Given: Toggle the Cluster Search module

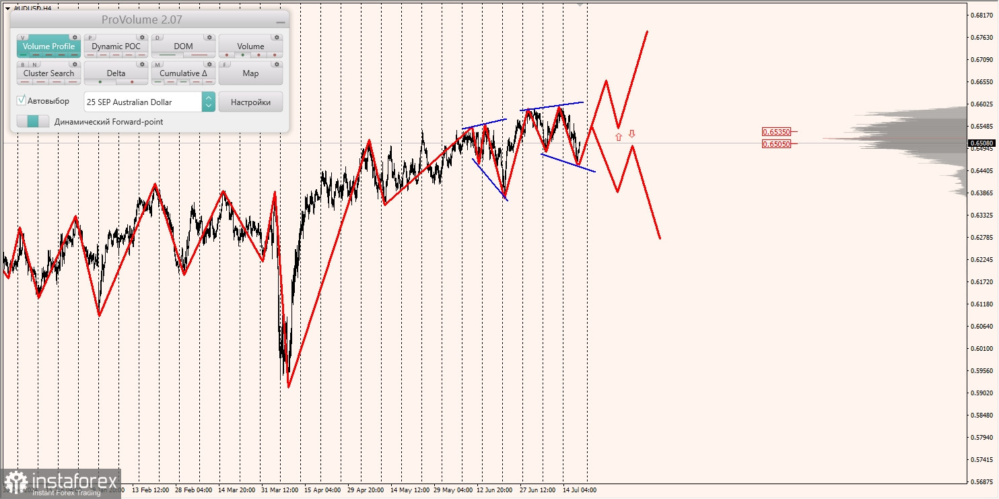Looking at the screenshot, I should tap(48, 73).
